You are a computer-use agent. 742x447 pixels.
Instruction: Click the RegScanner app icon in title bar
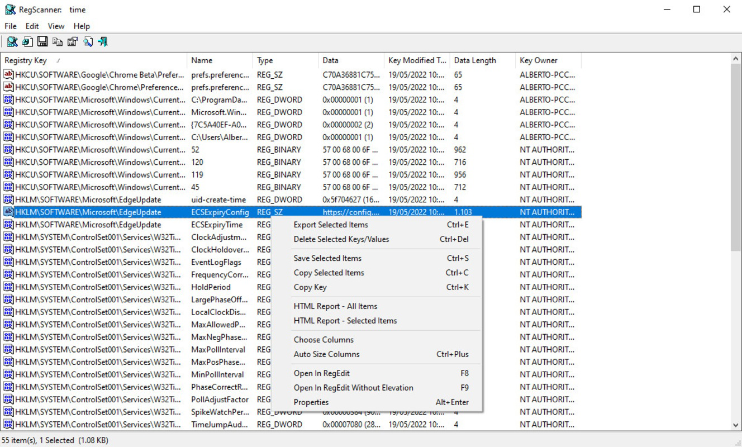pyautogui.click(x=10, y=9)
